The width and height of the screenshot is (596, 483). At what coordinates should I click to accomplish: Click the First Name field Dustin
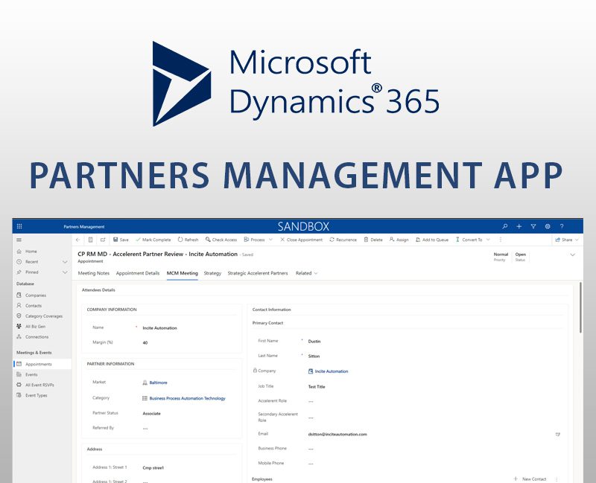314,342
